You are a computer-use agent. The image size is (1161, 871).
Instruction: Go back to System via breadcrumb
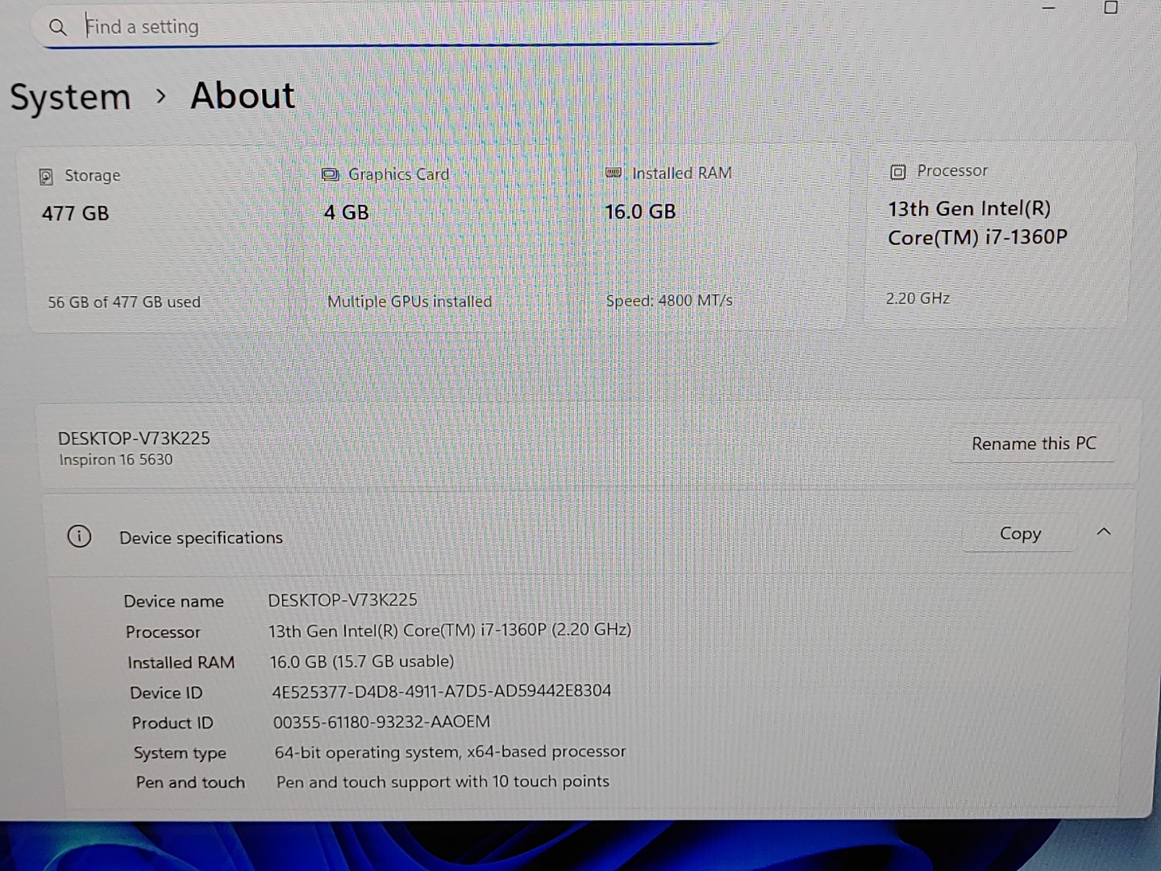pos(70,98)
